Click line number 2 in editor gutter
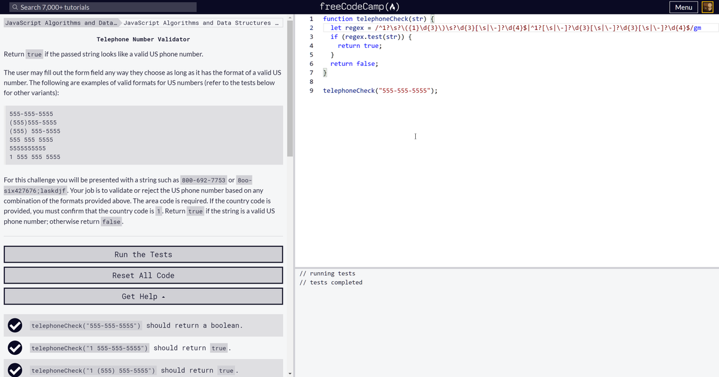This screenshot has height=377, width=719. tap(311, 28)
